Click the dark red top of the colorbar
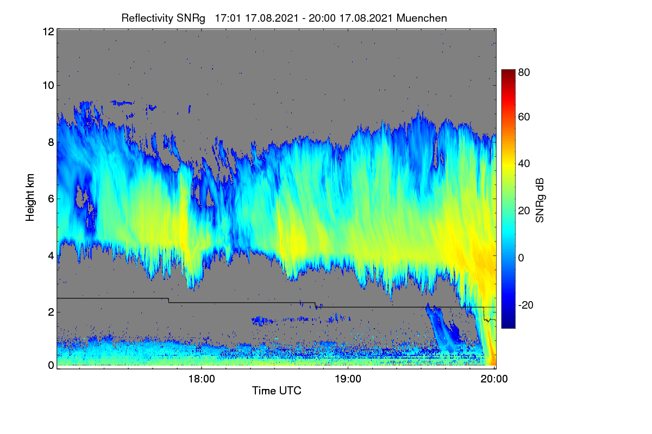 508,74
